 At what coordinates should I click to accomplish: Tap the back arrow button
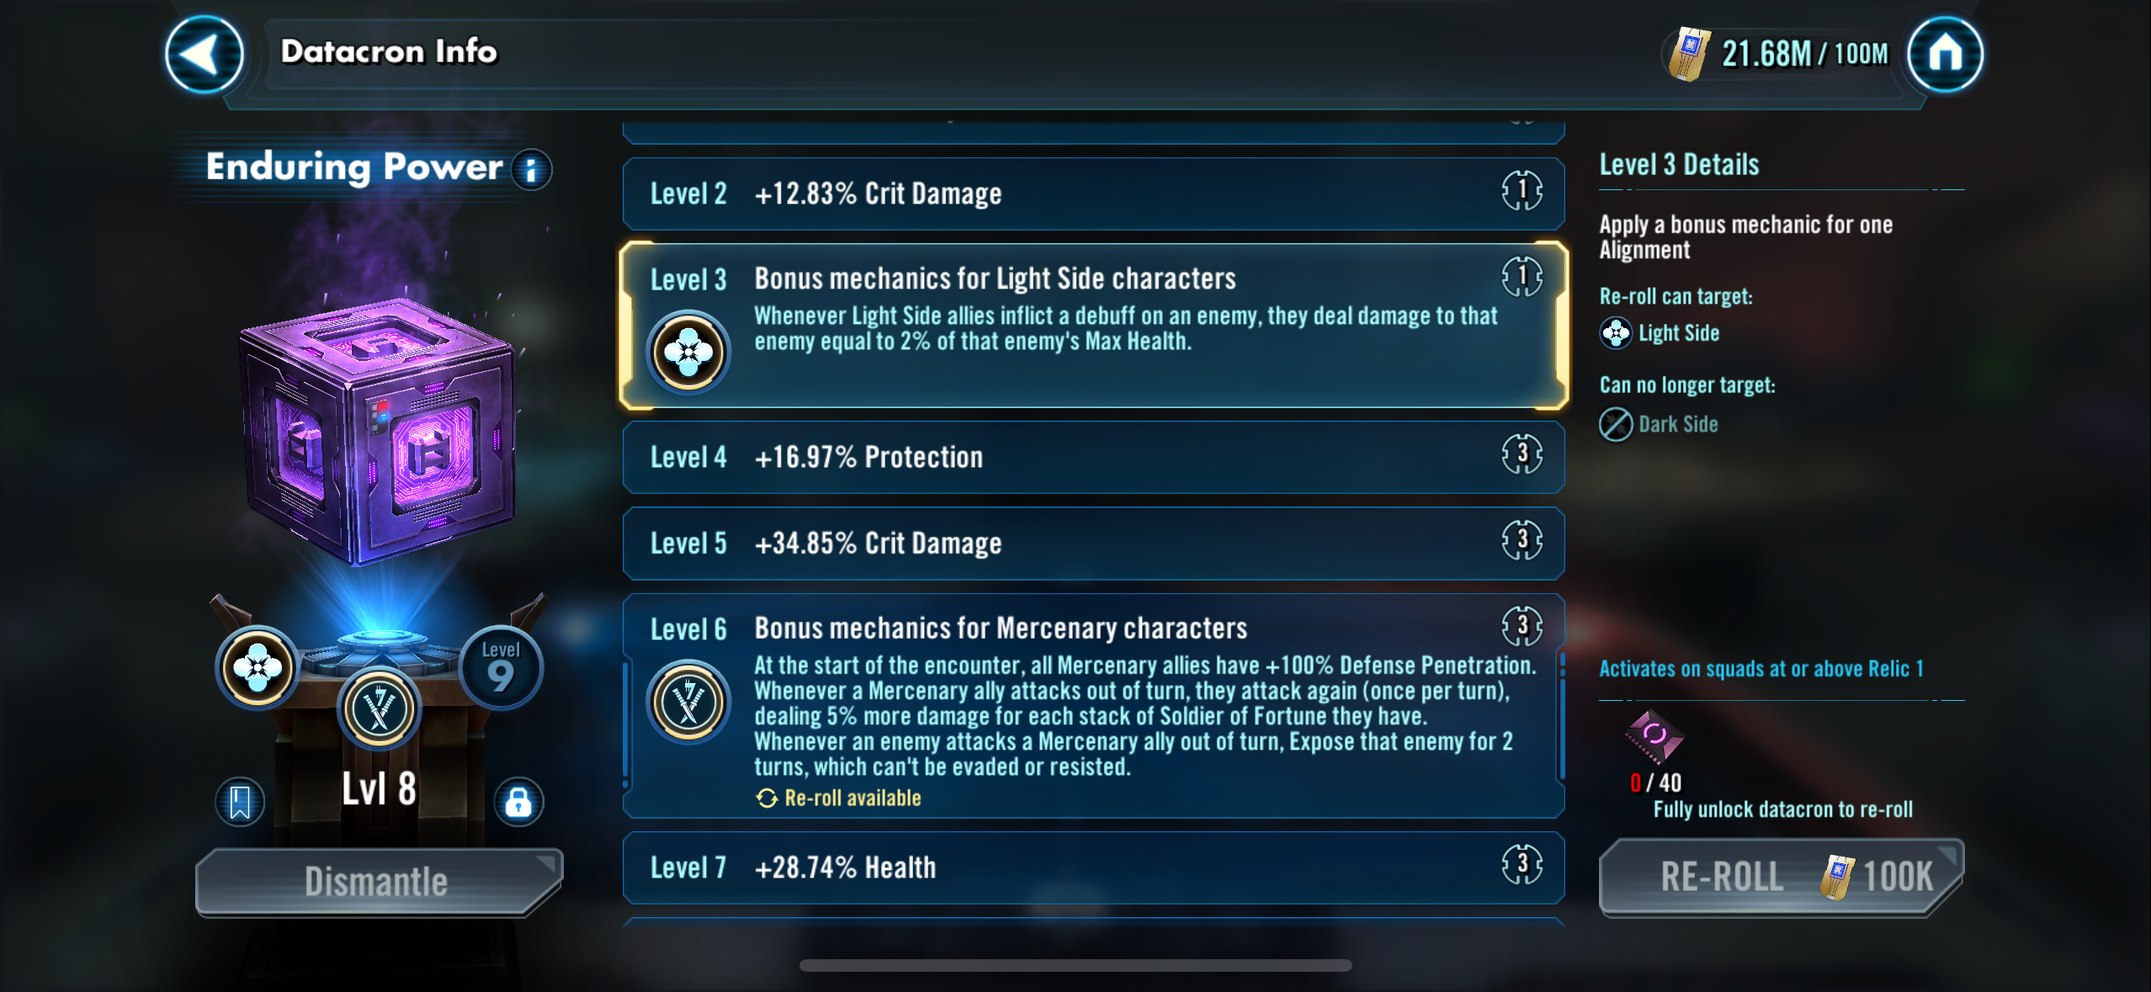tap(204, 55)
